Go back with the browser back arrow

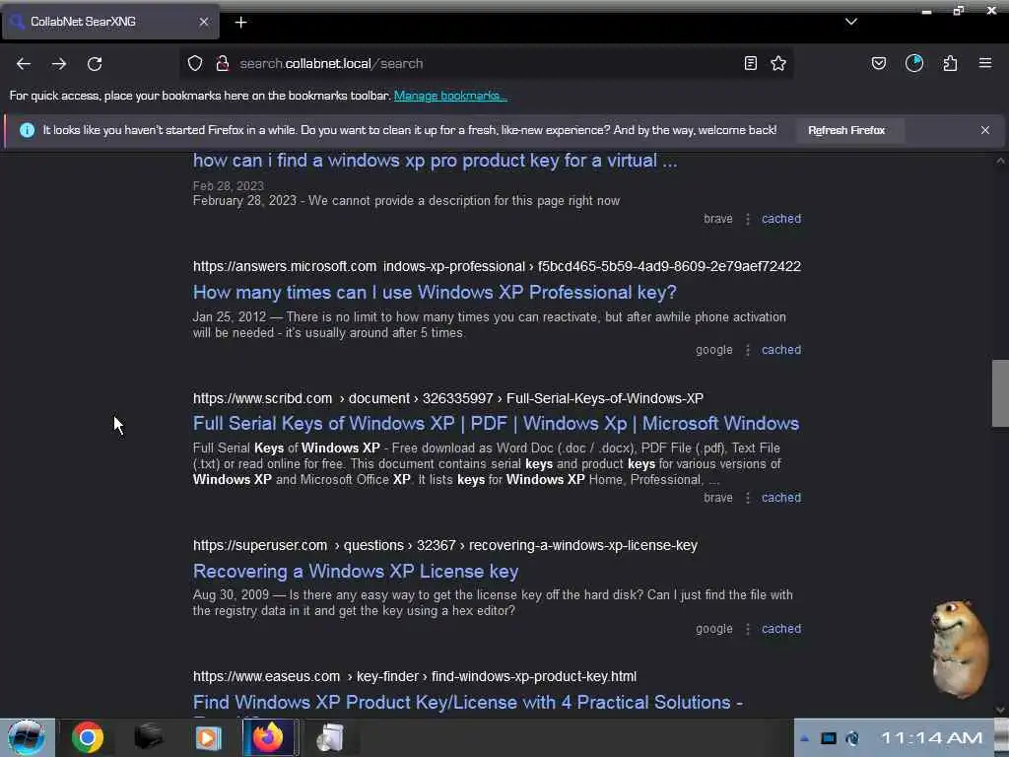[x=24, y=64]
